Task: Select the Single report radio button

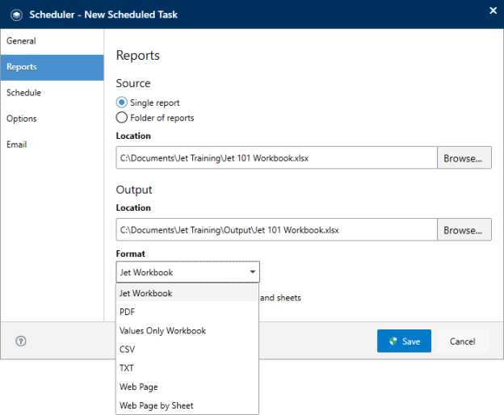Action: click(x=121, y=103)
